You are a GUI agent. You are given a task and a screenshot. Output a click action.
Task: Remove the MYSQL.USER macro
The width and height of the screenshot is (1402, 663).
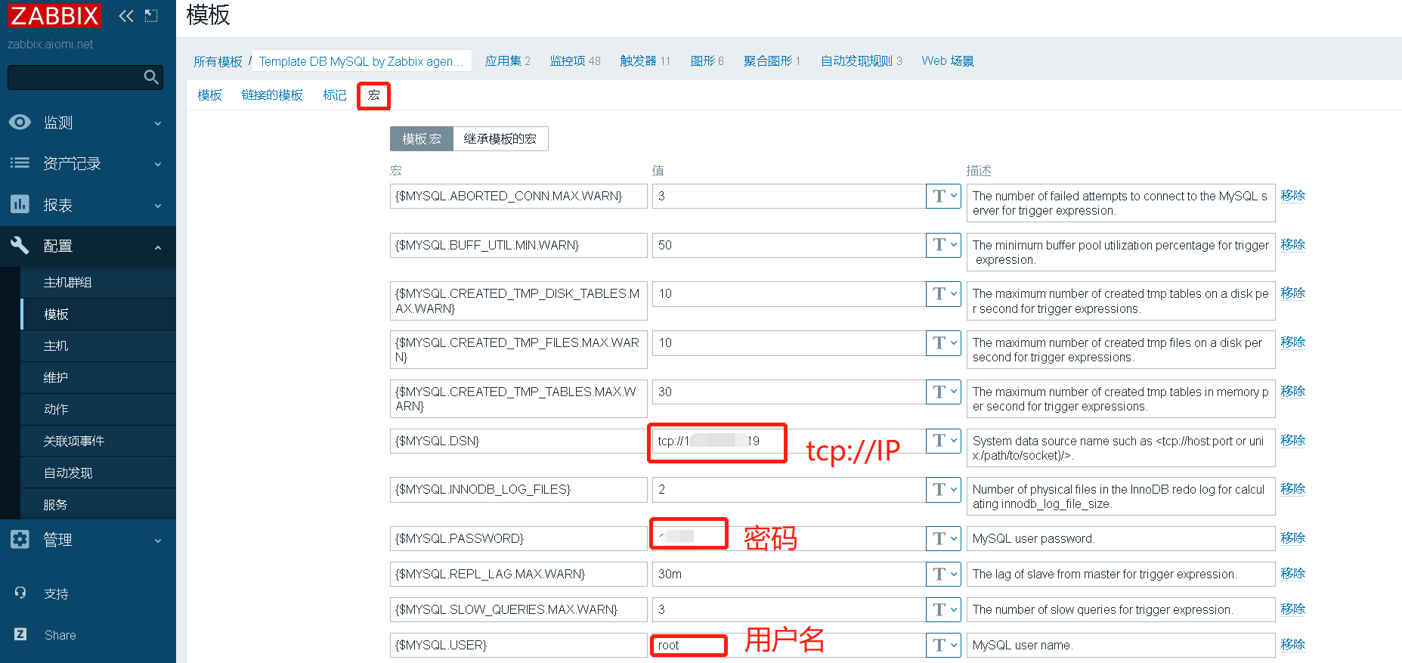(x=1293, y=644)
